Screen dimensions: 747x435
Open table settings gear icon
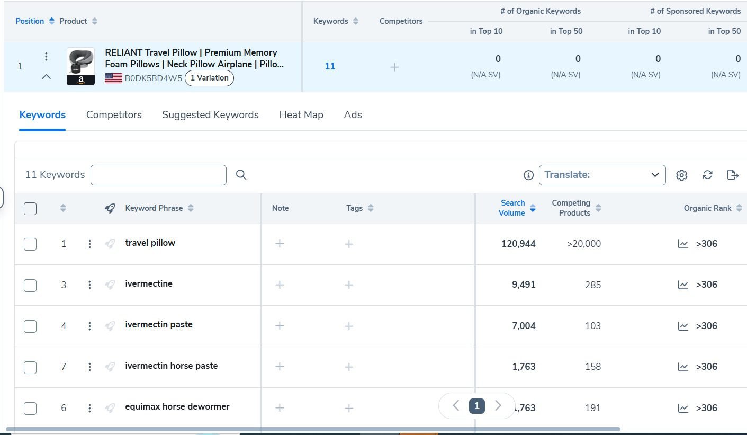coord(682,175)
